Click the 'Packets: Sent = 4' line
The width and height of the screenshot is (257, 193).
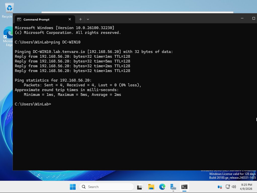coord(82,85)
